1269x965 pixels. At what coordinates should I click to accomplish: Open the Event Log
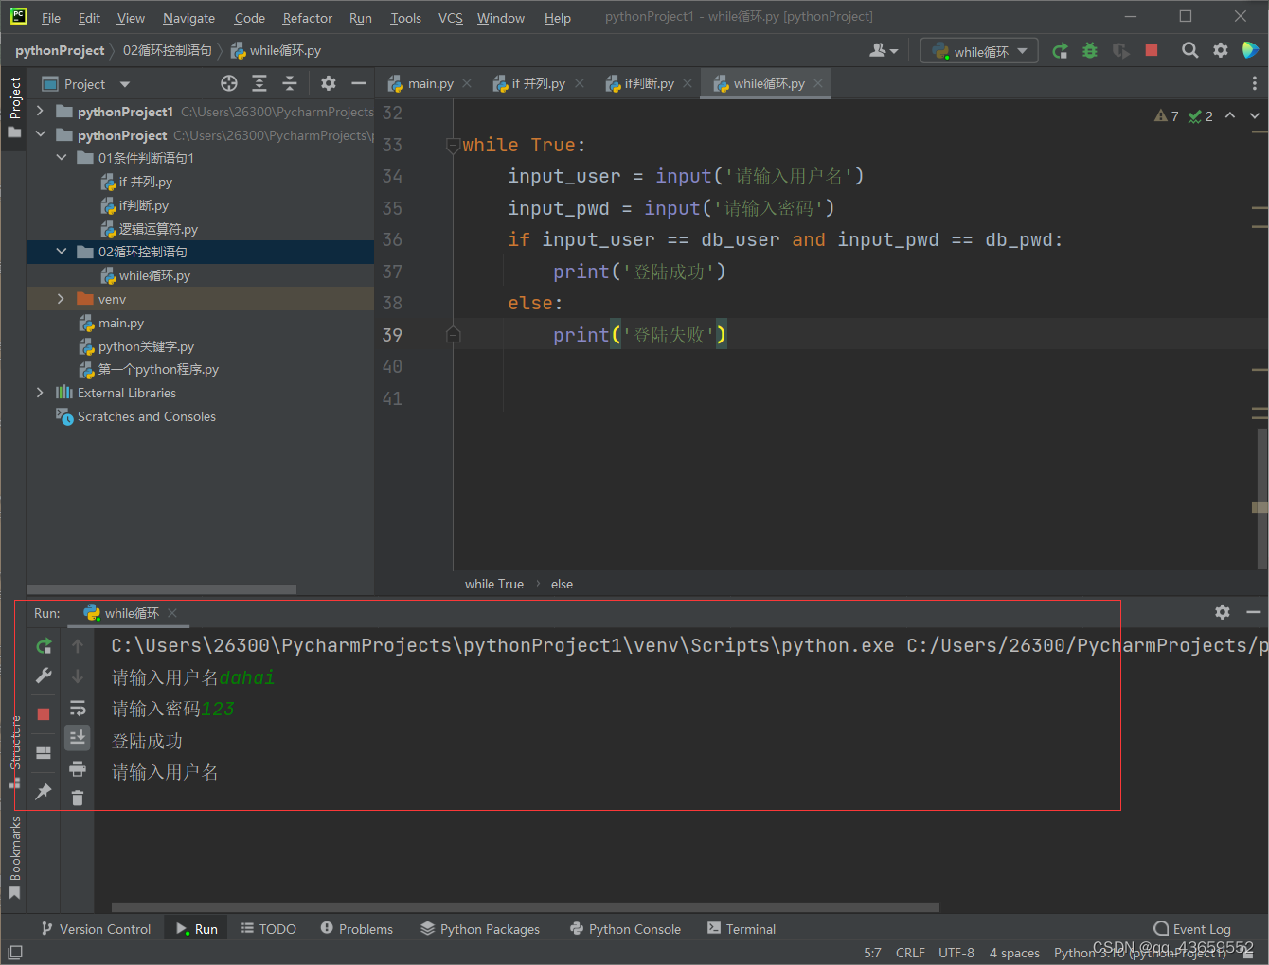1192,928
